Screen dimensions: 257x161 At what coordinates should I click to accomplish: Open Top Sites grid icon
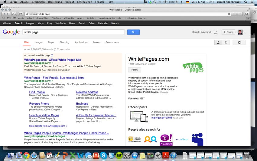(x=14, y=18)
